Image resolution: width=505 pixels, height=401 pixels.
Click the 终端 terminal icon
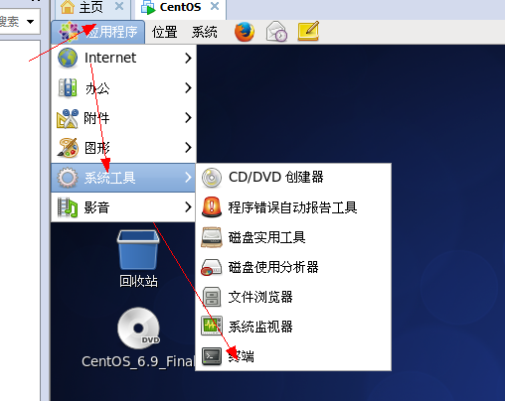tap(212, 356)
